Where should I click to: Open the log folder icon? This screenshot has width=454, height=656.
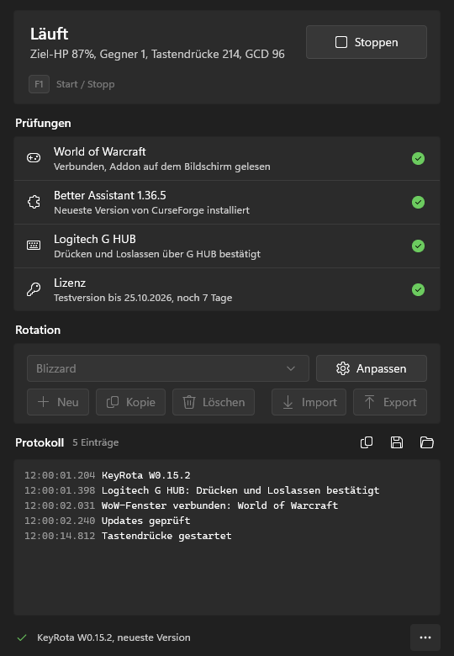[x=427, y=442]
